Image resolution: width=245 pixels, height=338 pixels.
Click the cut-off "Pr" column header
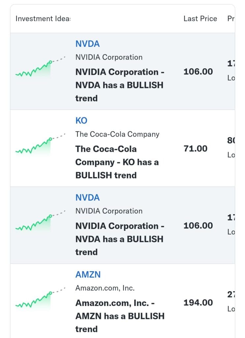pyautogui.click(x=231, y=18)
